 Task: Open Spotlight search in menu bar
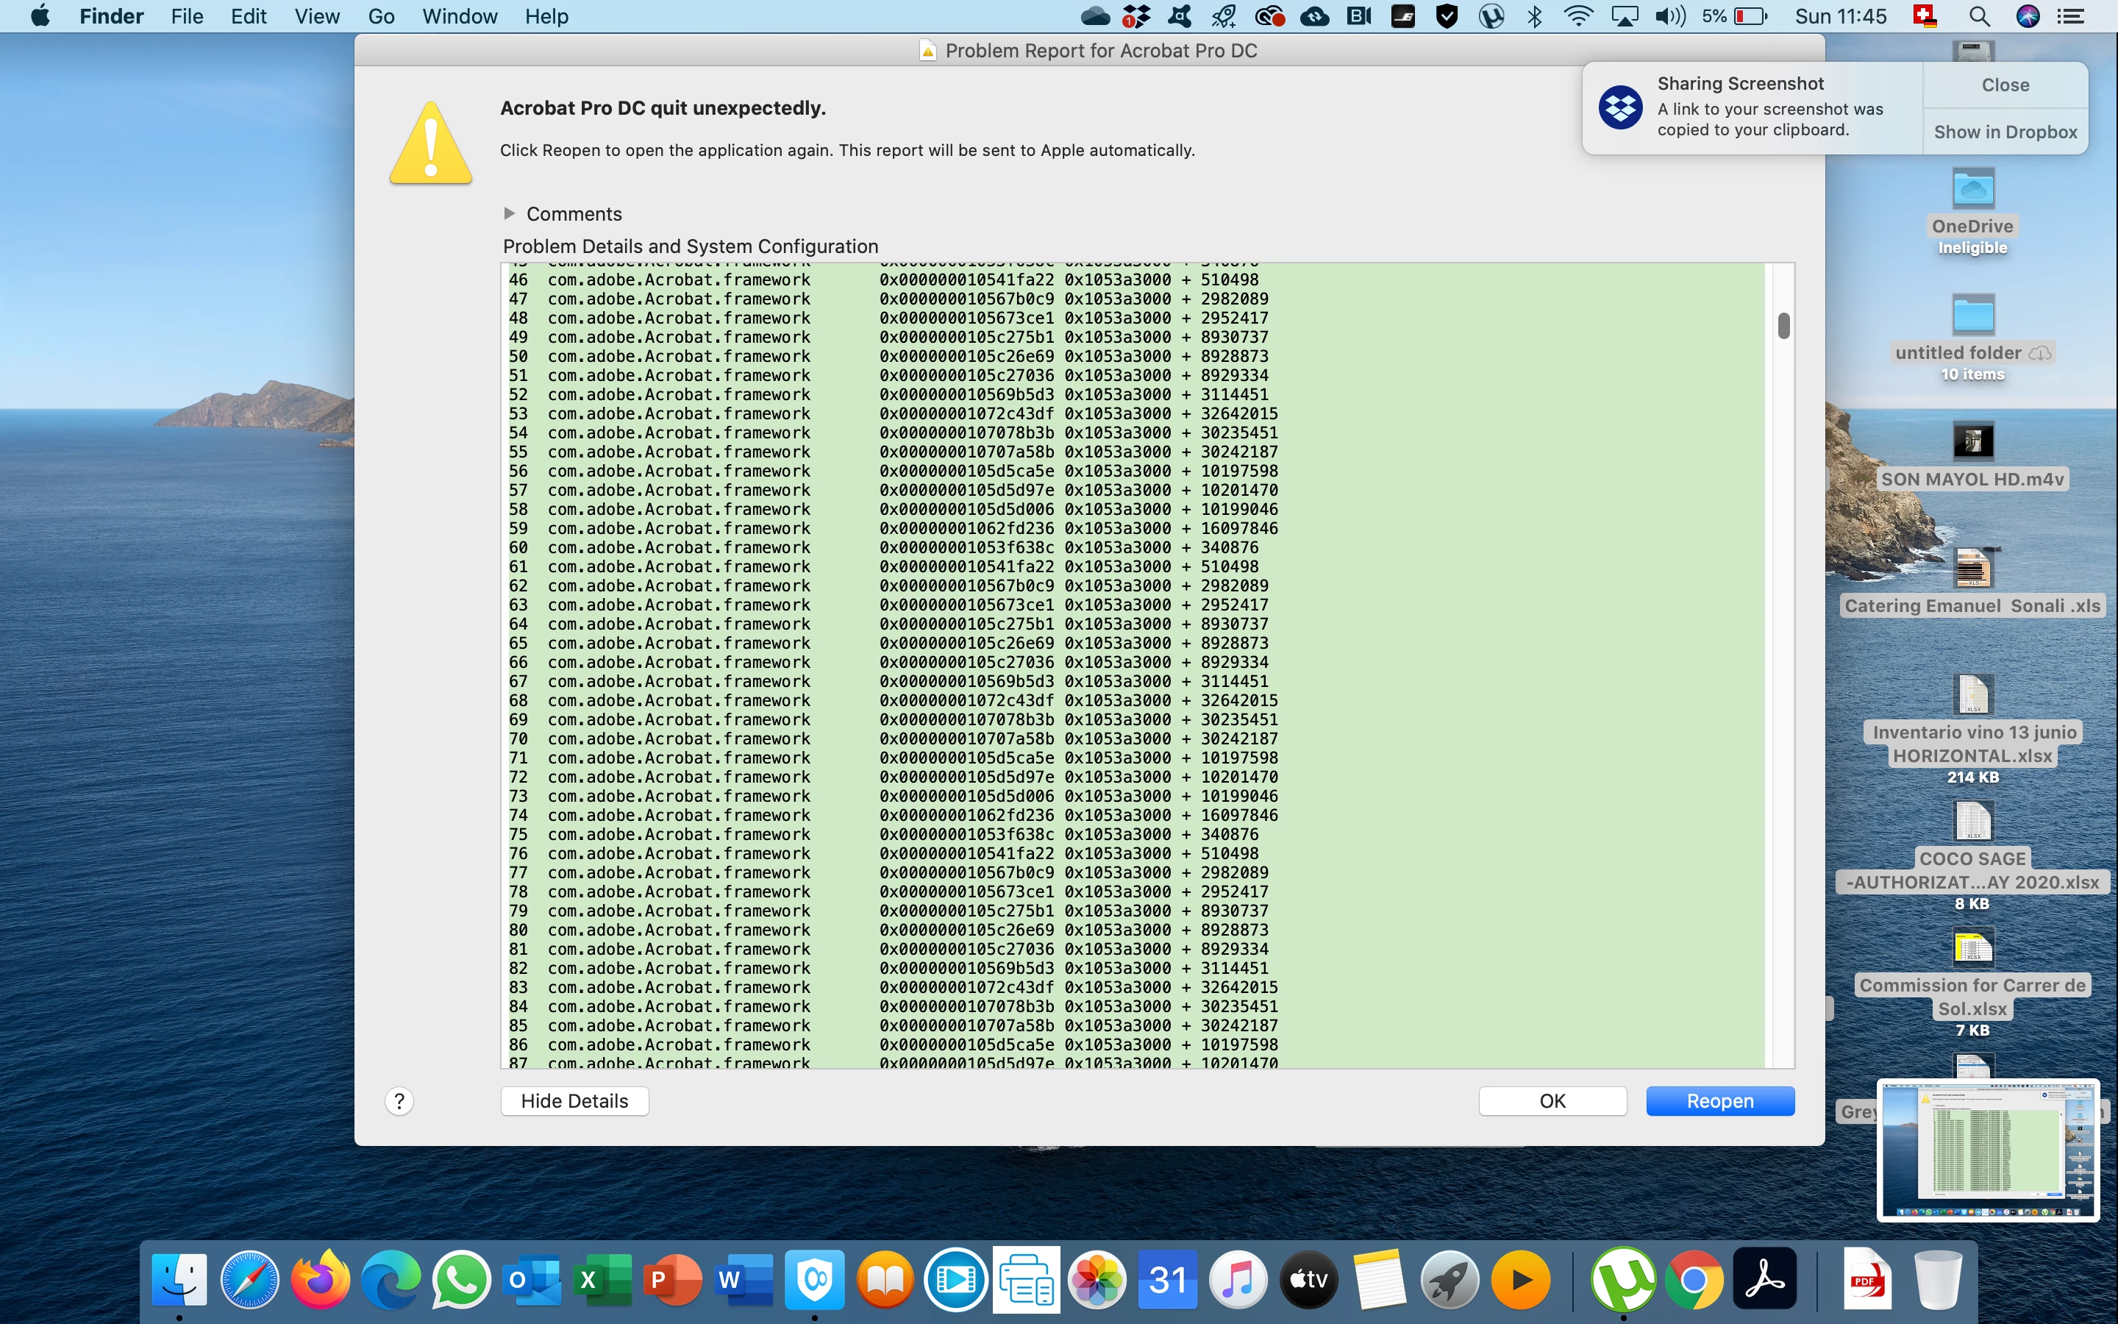pyautogui.click(x=1979, y=15)
